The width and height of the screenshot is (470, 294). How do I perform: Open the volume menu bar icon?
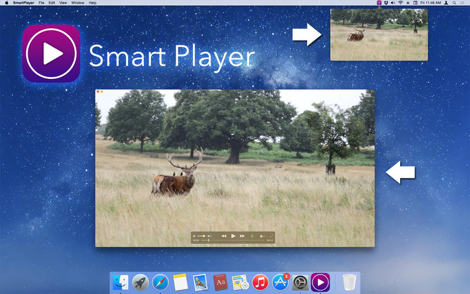tap(393, 3)
